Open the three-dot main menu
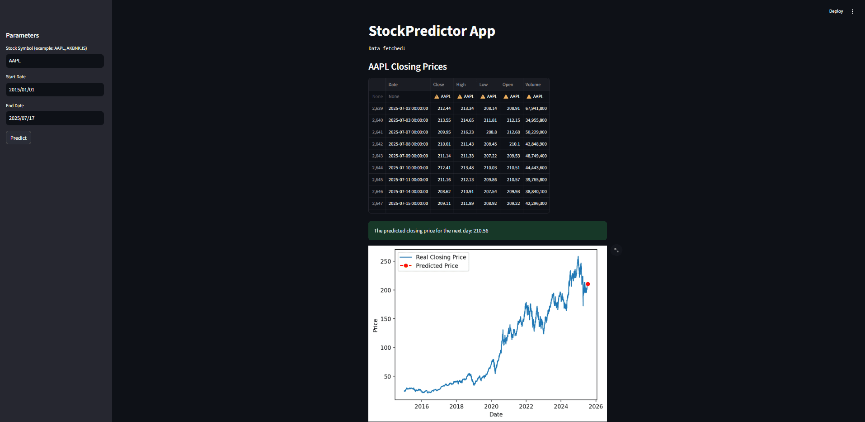The height and width of the screenshot is (422, 865). pyautogui.click(x=852, y=11)
